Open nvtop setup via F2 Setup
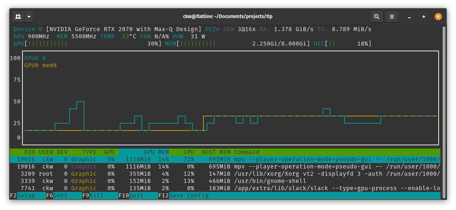The width and height of the screenshot is (456, 210). 22,195
